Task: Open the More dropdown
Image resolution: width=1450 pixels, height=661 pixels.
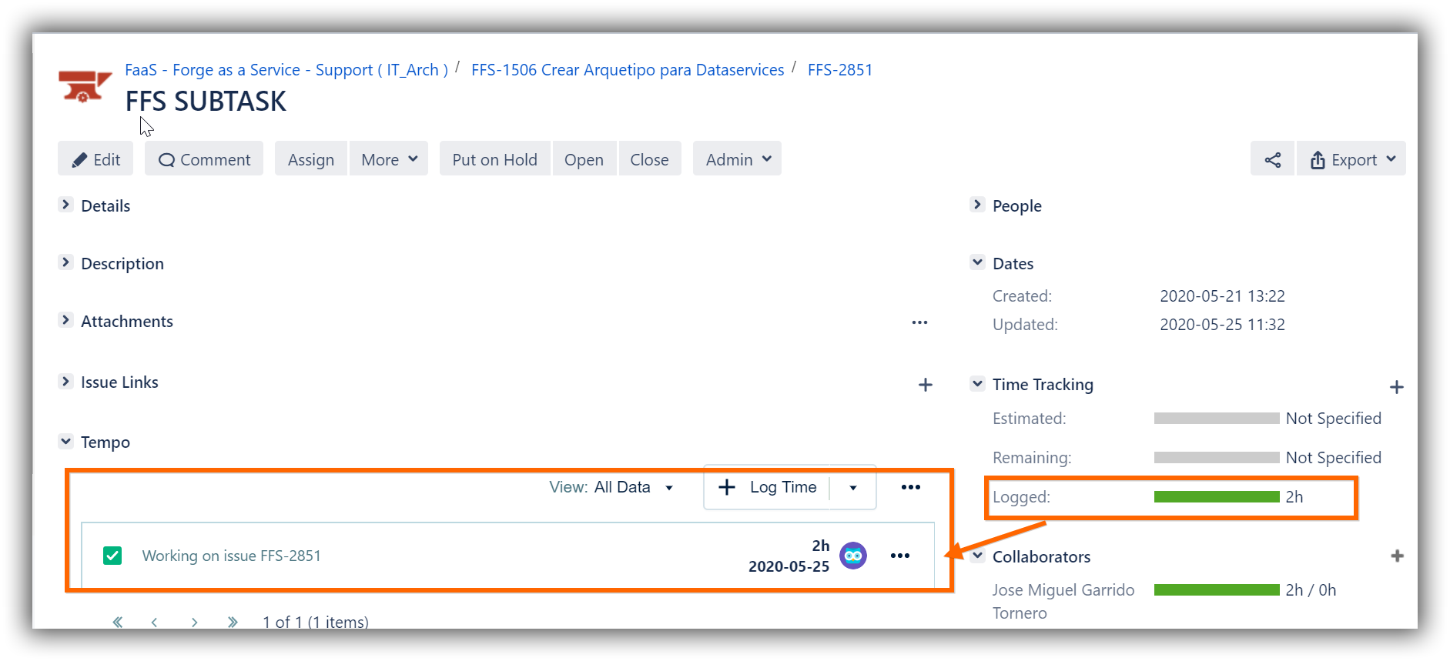Action: 389,159
